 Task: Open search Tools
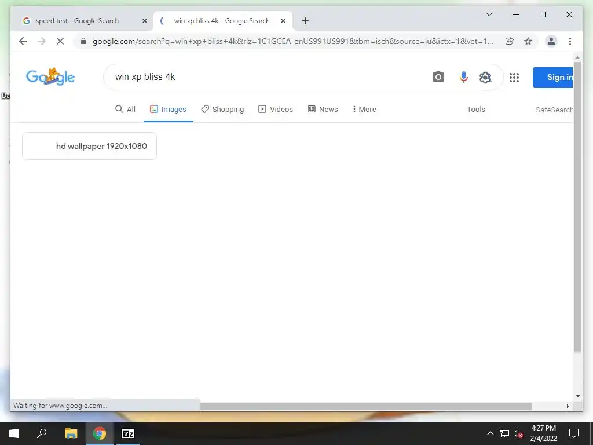click(476, 109)
